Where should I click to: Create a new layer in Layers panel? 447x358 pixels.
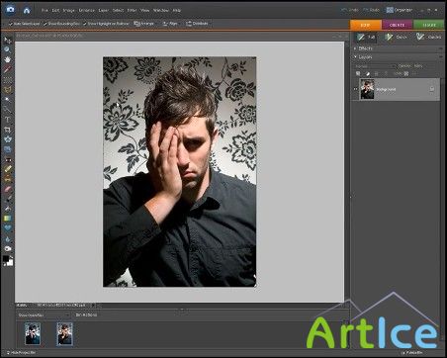[x=358, y=73]
